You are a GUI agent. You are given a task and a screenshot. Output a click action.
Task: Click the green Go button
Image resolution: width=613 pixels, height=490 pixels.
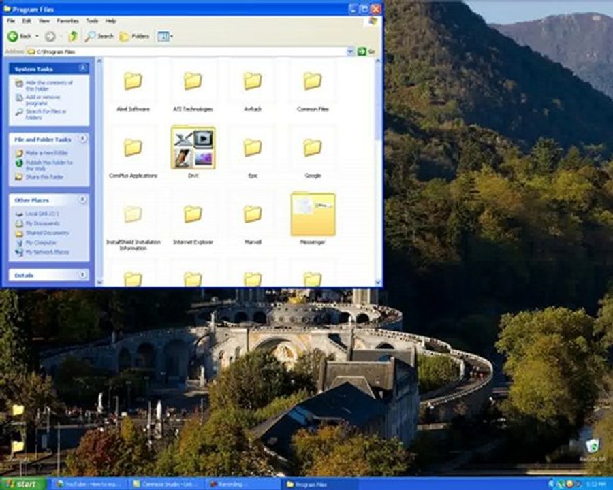[366, 51]
